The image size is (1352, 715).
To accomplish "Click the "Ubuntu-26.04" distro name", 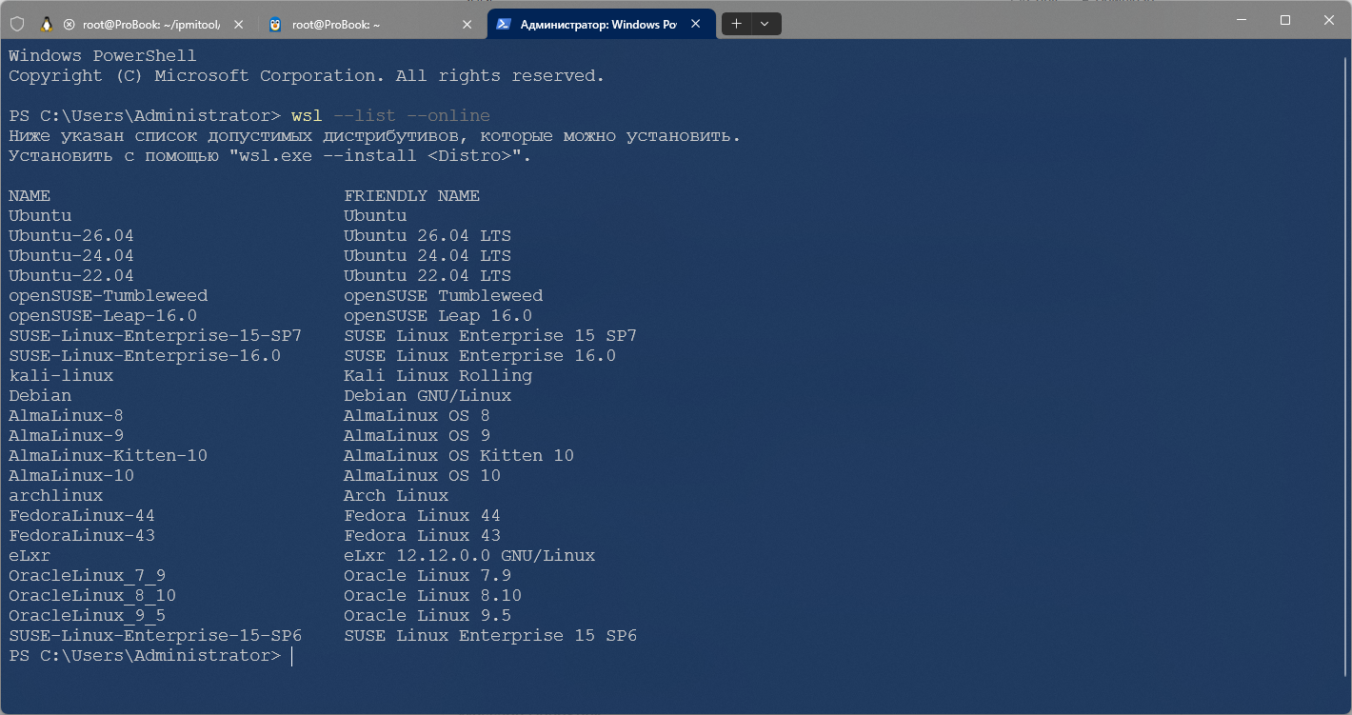I will [71, 236].
